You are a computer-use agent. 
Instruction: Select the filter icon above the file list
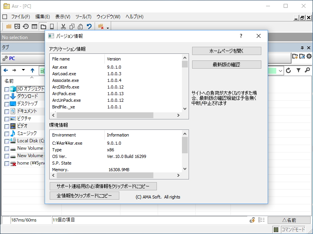pos(299,70)
